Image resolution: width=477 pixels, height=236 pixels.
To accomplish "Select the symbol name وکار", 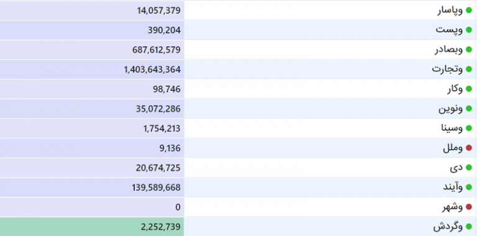I will [x=455, y=89].
